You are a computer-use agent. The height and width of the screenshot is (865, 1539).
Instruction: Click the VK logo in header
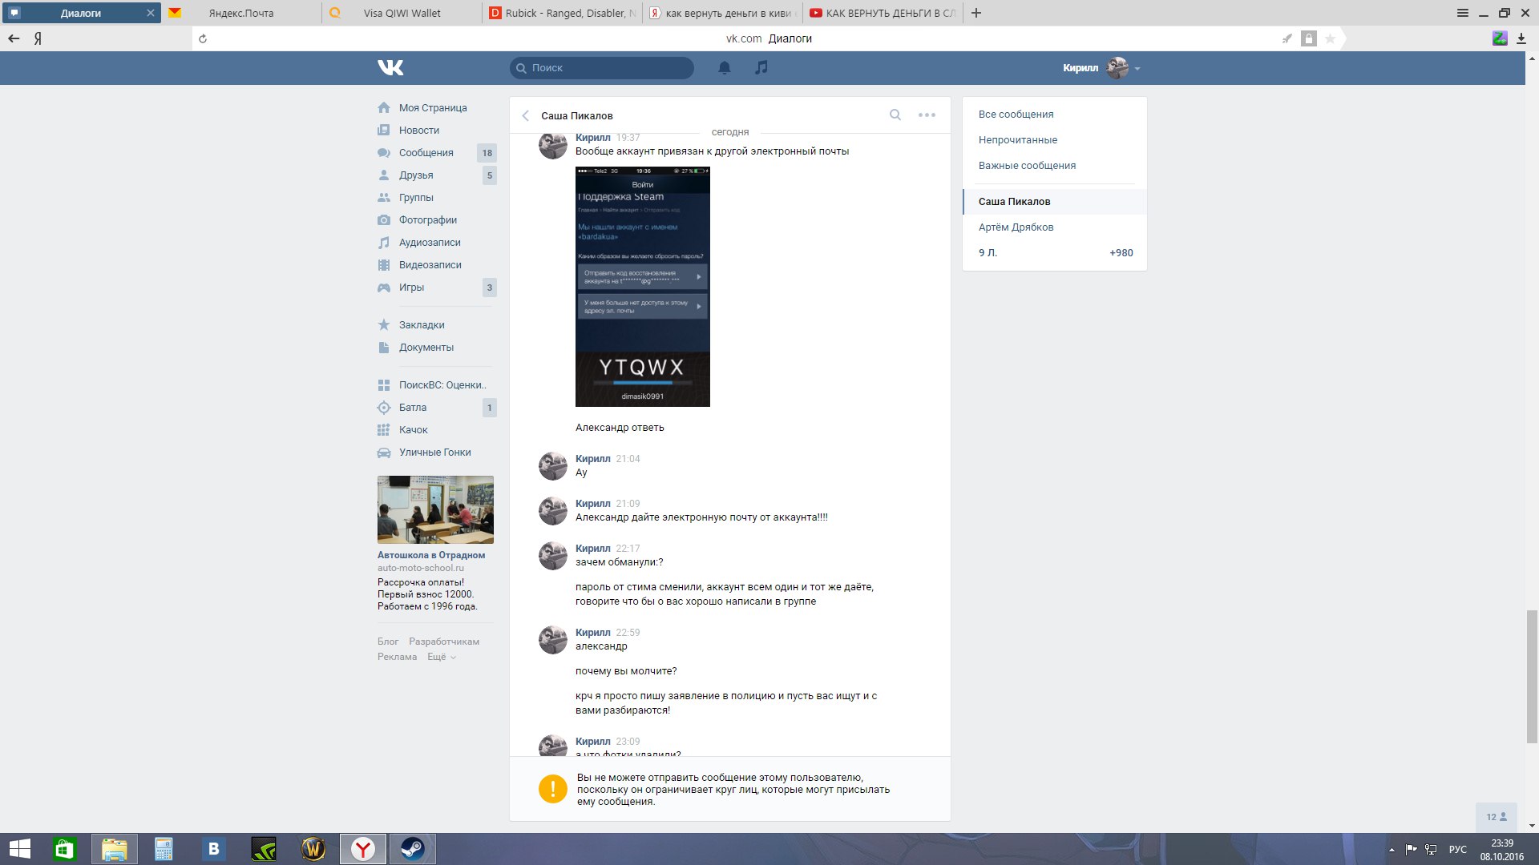point(390,68)
